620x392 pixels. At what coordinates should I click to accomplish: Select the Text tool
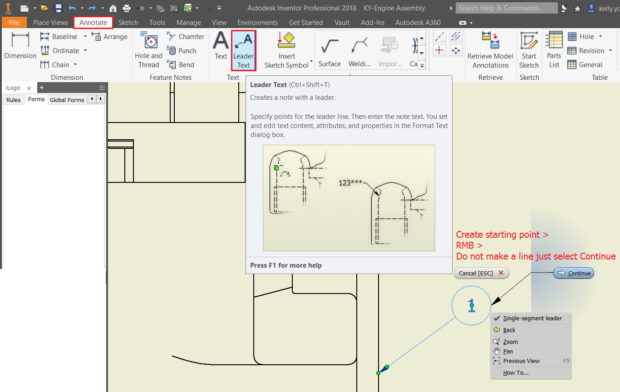tap(221, 46)
